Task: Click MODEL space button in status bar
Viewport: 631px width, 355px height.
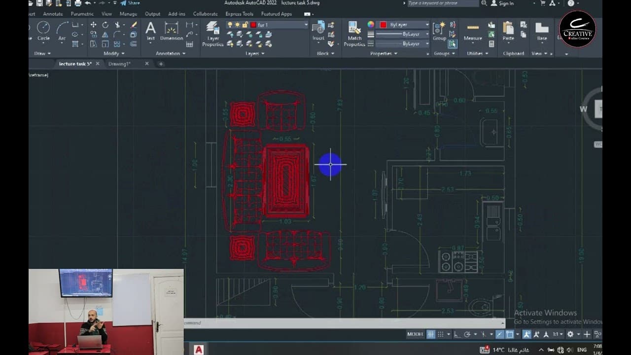Action: 415,334
